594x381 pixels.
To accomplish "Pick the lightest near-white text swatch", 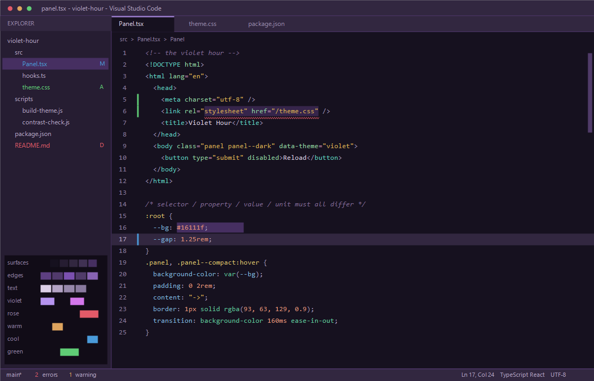I will [46, 289].
